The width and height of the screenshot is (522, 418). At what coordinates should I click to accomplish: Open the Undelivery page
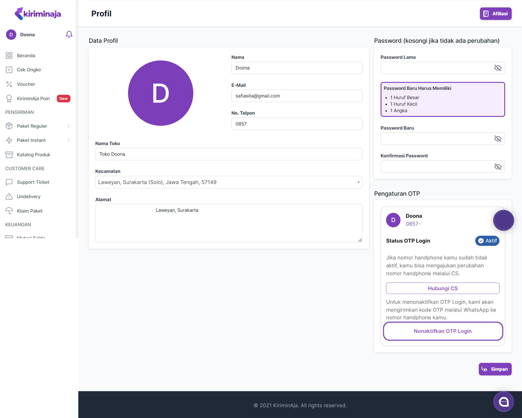pos(29,196)
